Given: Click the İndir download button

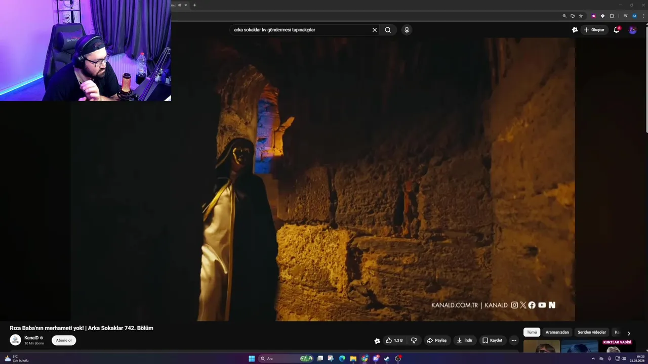Looking at the screenshot, I should (x=464, y=340).
